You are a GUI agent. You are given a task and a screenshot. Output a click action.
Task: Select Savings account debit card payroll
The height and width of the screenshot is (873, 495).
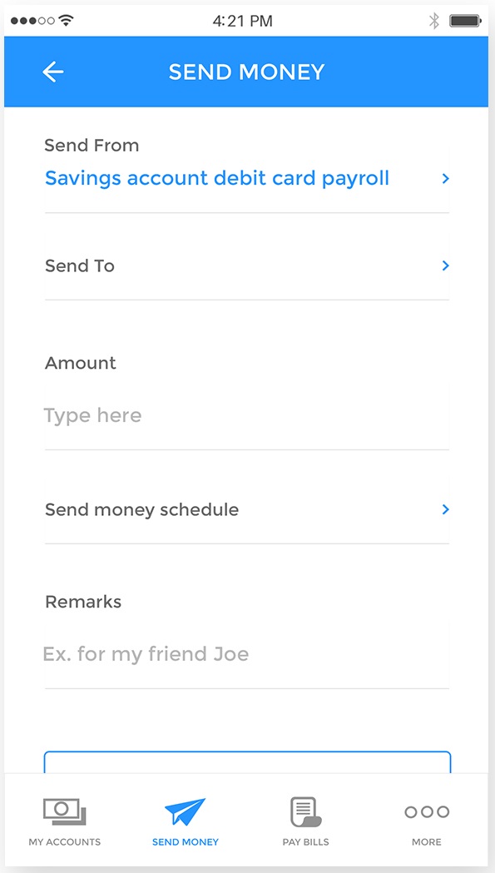[217, 179]
